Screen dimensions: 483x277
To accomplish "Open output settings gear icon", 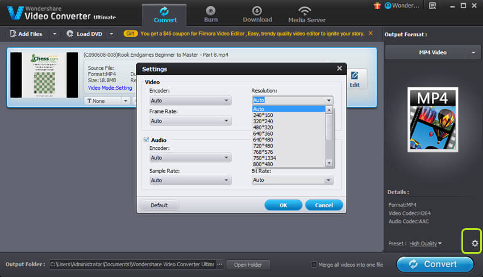I will (x=474, y=244).
